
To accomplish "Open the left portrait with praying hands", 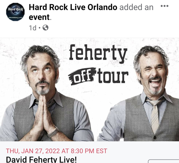I will click(x=46, y=93).
